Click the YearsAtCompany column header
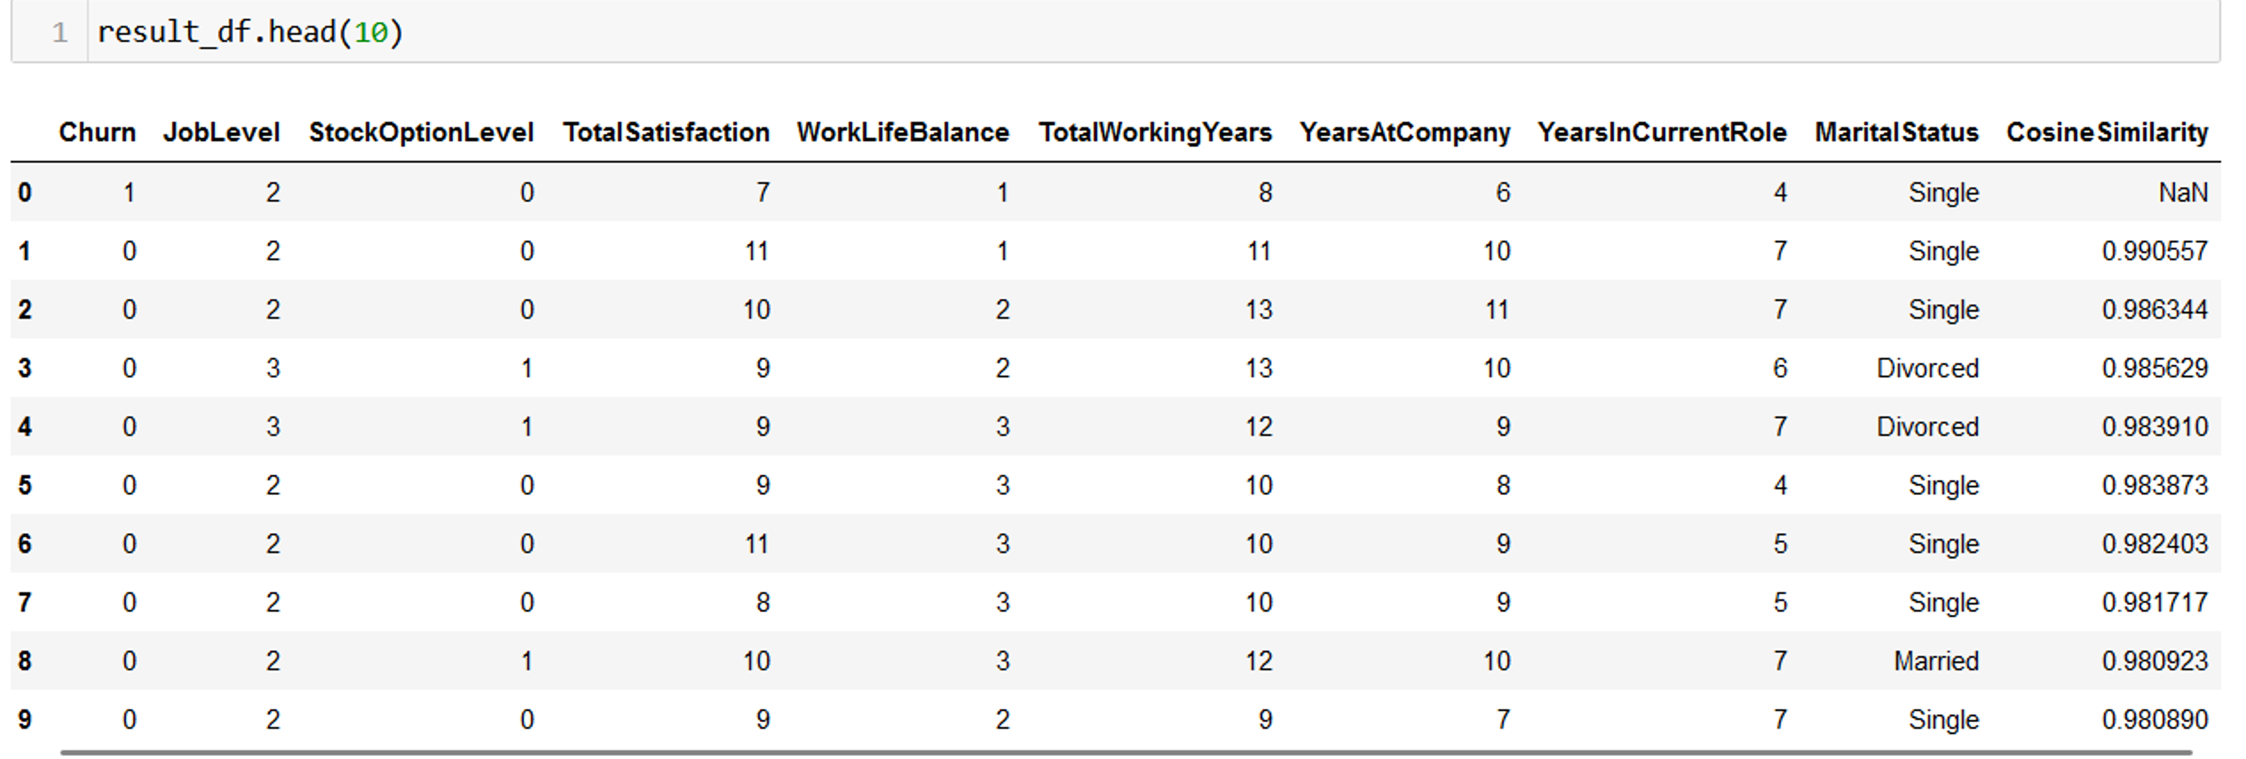The image size is (2246, 759). click(x=1405, y=132)
